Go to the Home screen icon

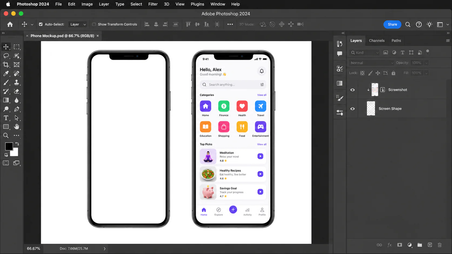click(10, 24)
